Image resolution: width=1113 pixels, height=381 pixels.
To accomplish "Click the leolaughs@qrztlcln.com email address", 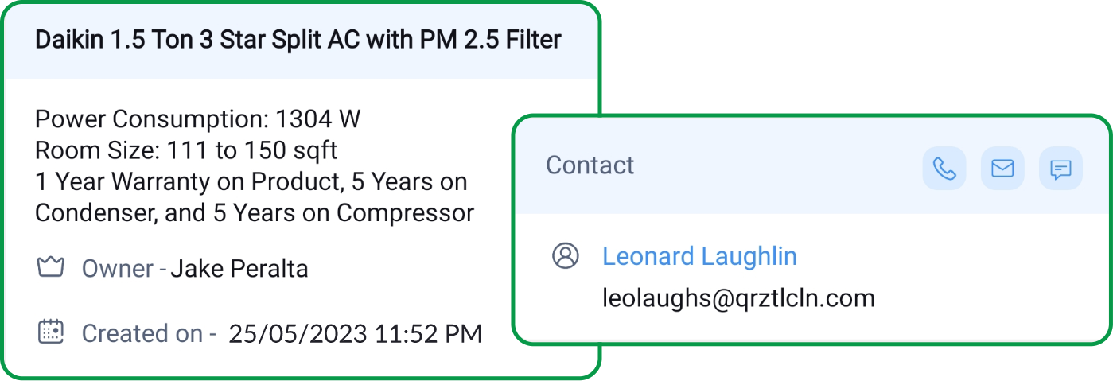I will (x=738, y=298).
